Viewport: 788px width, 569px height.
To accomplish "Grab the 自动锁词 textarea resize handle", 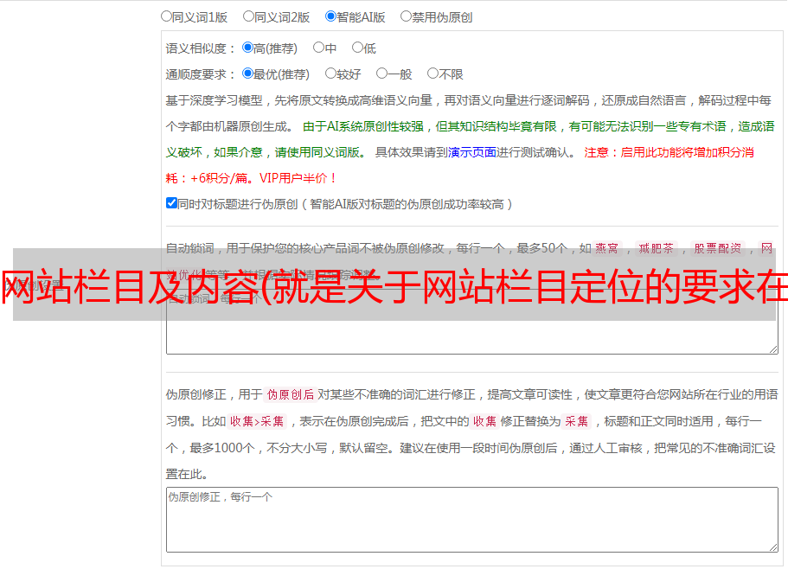I will pyautogui.click(x=773, y=349).
